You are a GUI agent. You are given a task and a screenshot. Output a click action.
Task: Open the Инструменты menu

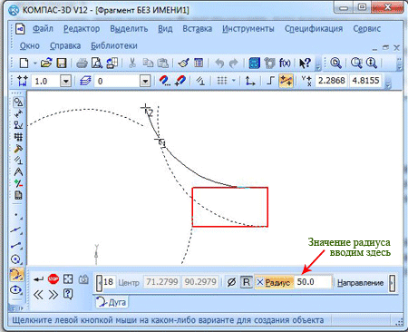248,29
